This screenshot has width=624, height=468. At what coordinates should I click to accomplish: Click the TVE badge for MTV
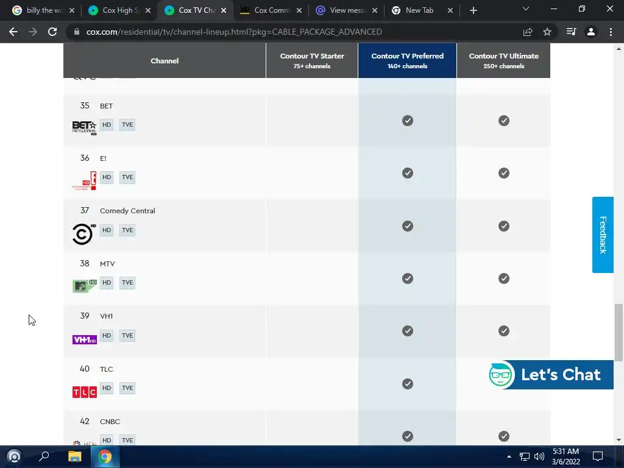(x=127, y=283)
